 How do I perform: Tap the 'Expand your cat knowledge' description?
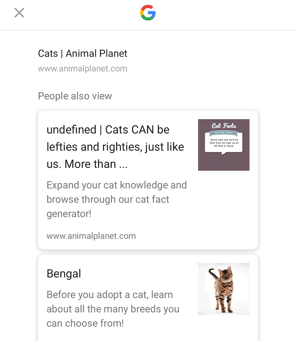(x=117, y=200)
